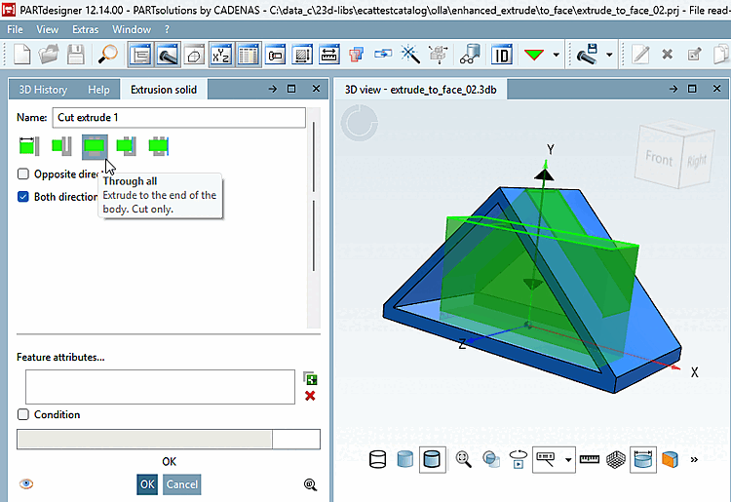This screenshot has width=731, height=502.
Task: Enable the Condition checkbox
Action: 22,414
